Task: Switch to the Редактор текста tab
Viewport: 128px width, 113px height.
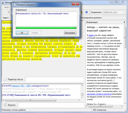Action: pyautogui.click(x=14, y=79)
